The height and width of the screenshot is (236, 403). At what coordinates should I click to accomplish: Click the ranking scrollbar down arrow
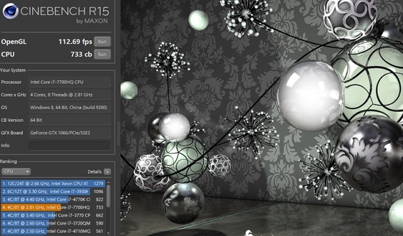[x=108, y=233]
